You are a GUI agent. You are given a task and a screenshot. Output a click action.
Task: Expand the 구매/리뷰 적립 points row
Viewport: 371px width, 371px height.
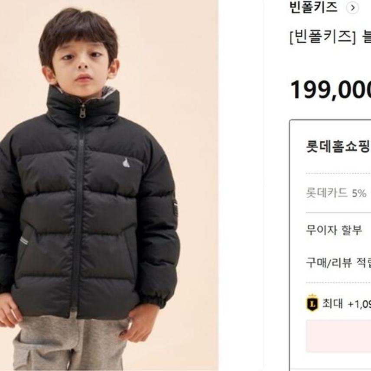(338, 262)
